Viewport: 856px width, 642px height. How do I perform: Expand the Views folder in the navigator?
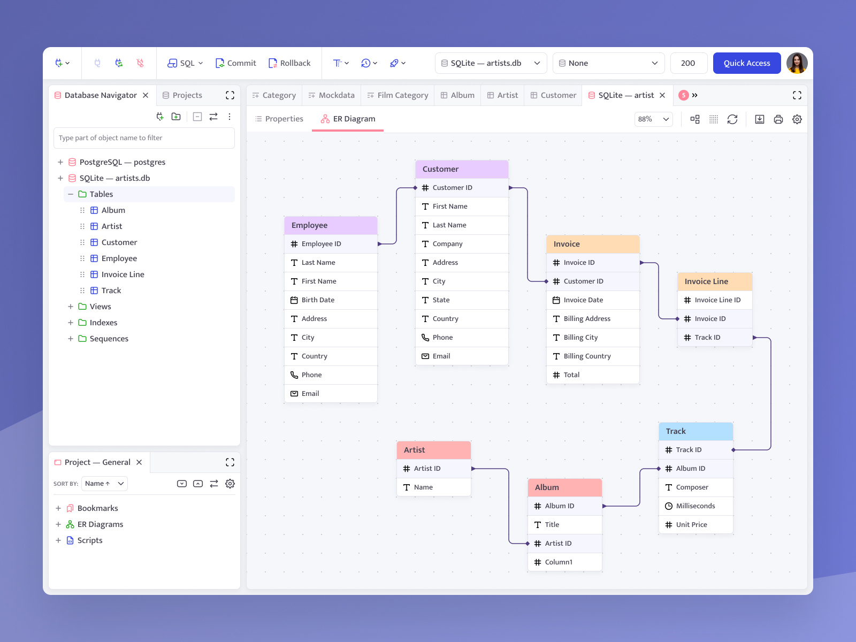[71, 306]
